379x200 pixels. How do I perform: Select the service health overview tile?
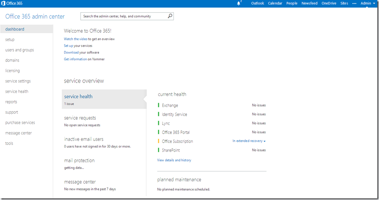pyautogui.click(x=104, y=99)
